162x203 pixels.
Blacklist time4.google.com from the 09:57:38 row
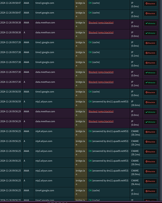click(150, 63)
